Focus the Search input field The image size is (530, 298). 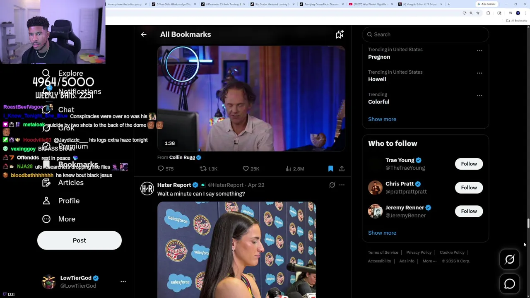(x=426, y=34)
